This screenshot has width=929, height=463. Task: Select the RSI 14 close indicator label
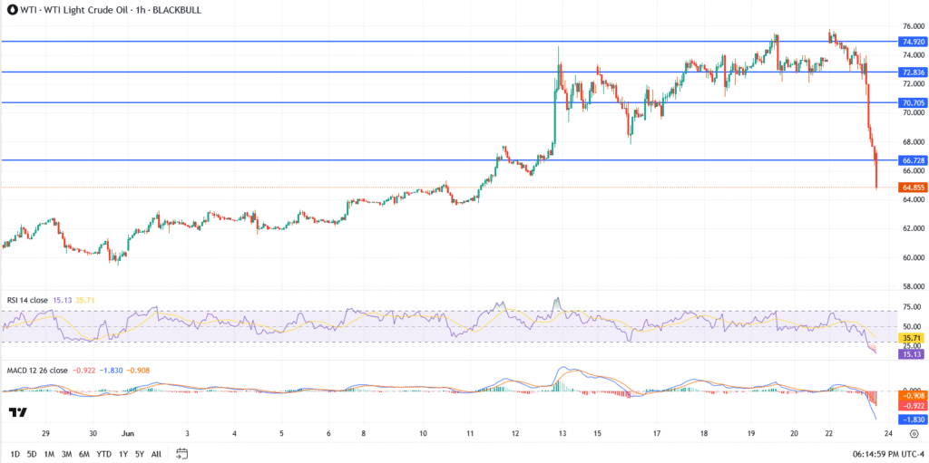[x=27, y=300]
